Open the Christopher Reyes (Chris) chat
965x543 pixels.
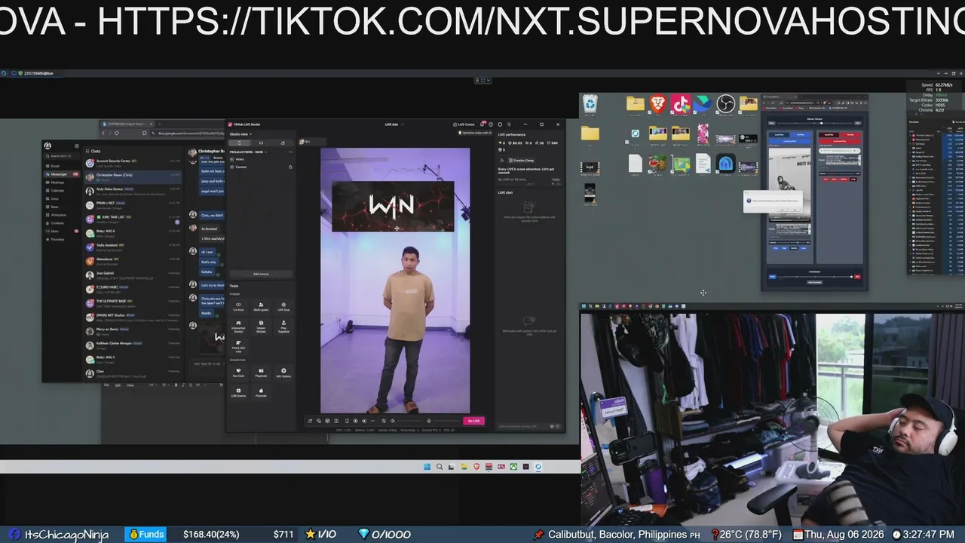[x=133, y=176]
